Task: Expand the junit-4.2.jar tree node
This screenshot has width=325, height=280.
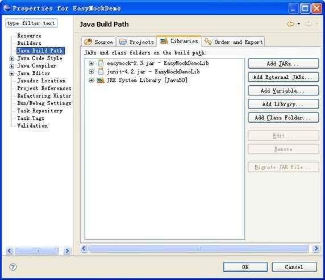Action: coord(91,72)
